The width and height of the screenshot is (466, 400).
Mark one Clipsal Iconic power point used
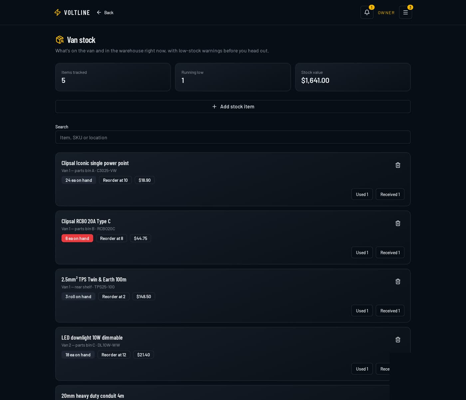click(362, 194)
